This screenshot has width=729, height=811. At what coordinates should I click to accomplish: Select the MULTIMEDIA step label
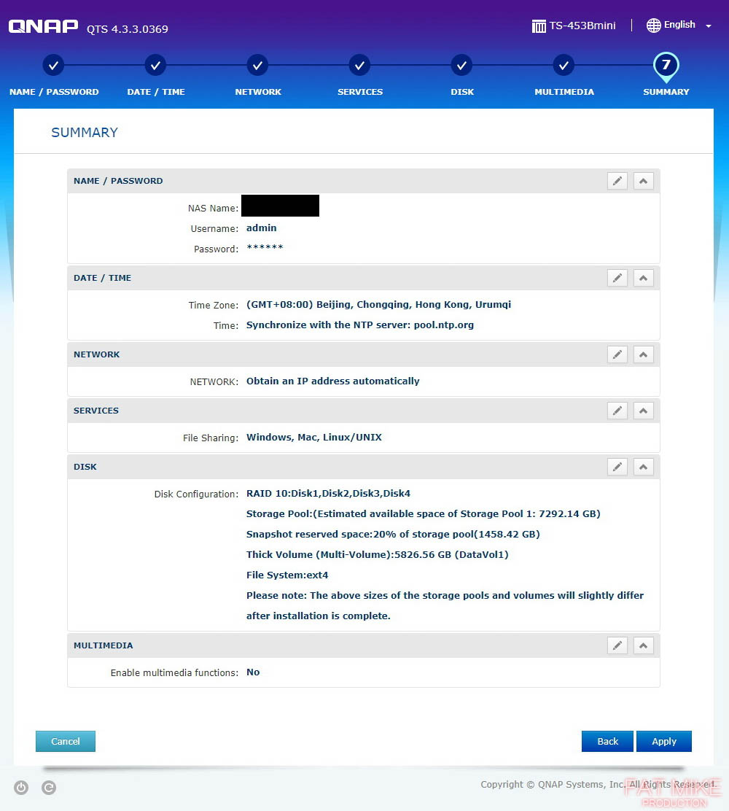564,92
